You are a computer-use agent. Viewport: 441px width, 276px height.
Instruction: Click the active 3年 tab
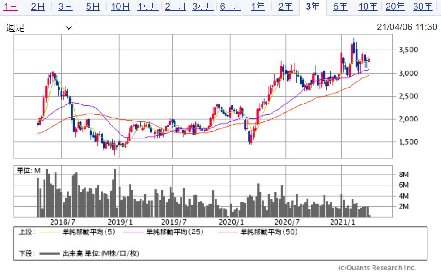click(x=313, y=7)
